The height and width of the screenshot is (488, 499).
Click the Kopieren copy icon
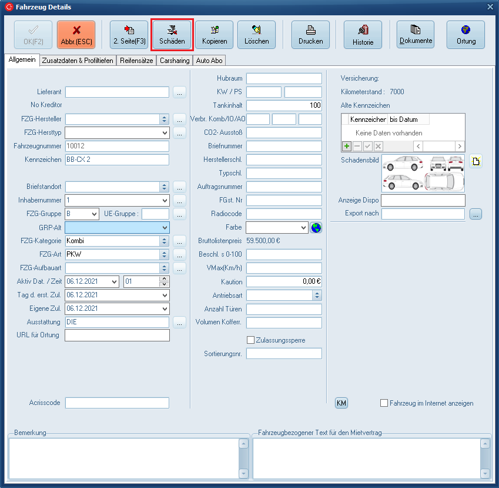(x=214, y=35)
